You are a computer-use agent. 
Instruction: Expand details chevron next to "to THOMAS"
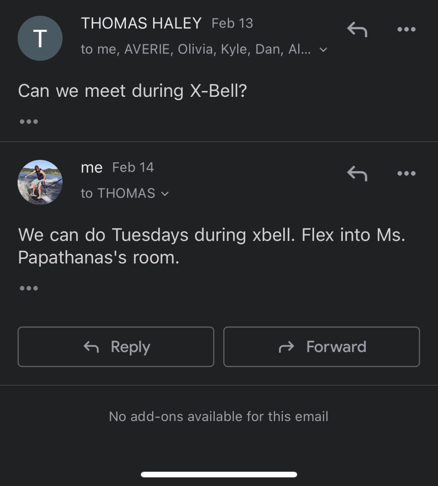pos(165,194)
